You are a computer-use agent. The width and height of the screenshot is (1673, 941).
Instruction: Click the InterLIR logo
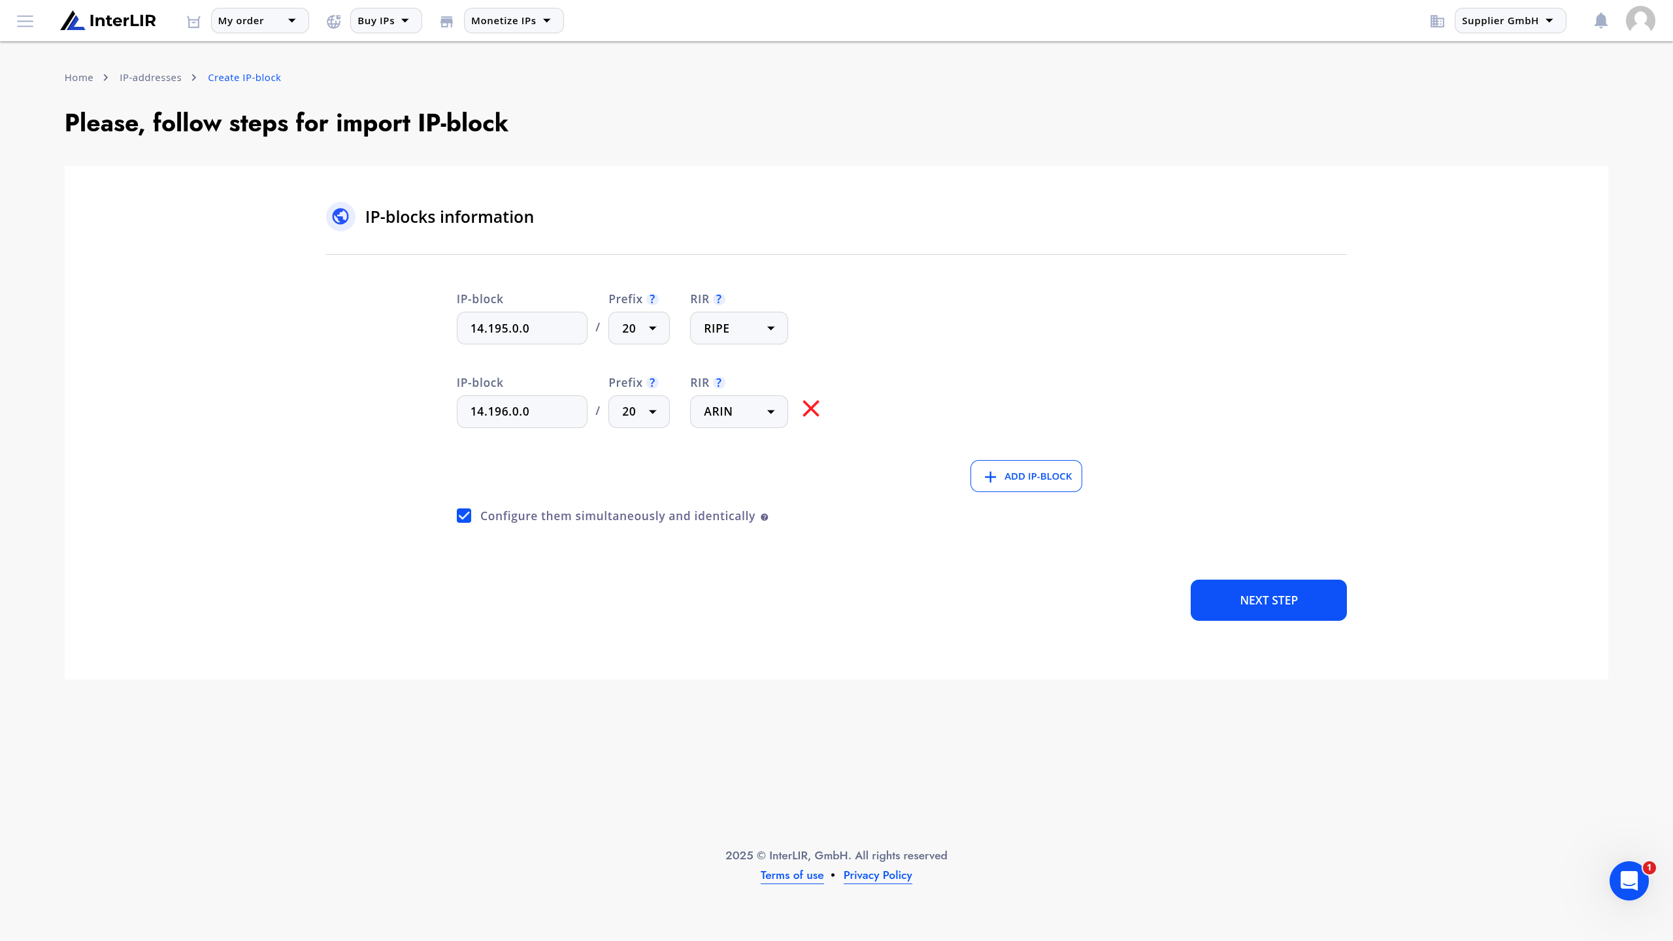pyautogui.click(x=108, y=20)
